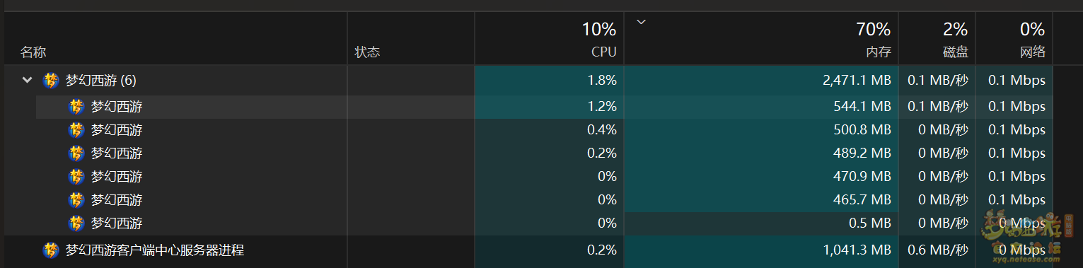The height and width of the screenshot is (268, 1083).
Task: Click the 状态 column header
Action: (367, 52)
